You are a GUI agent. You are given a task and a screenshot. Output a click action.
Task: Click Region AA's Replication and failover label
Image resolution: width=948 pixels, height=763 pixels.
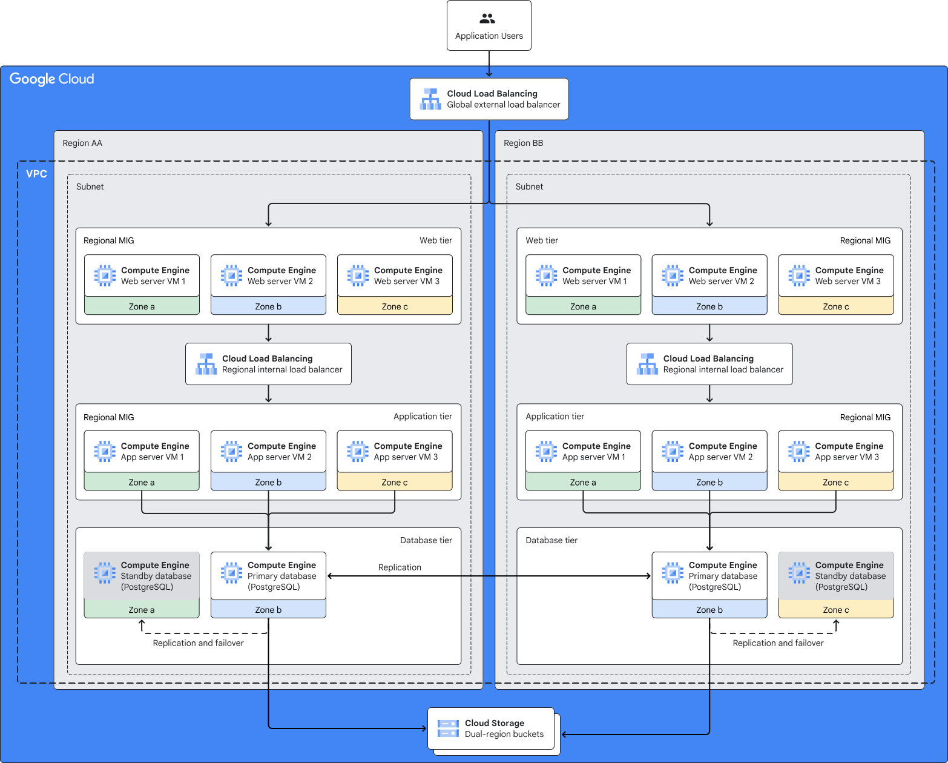pyautogui.click(x=198, y=643)
